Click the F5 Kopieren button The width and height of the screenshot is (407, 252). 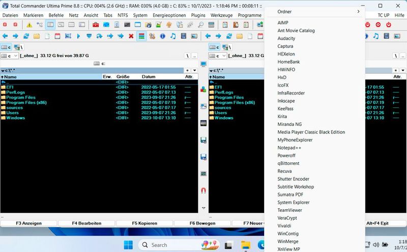(144, 223)
